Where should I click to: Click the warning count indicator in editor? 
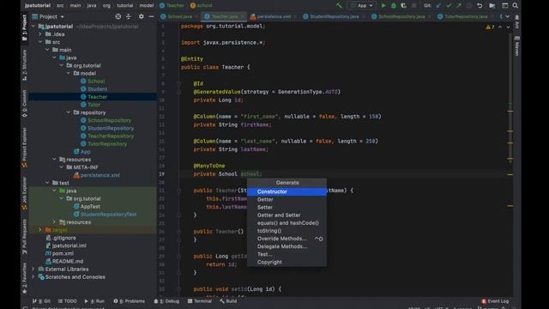(490, 27)
